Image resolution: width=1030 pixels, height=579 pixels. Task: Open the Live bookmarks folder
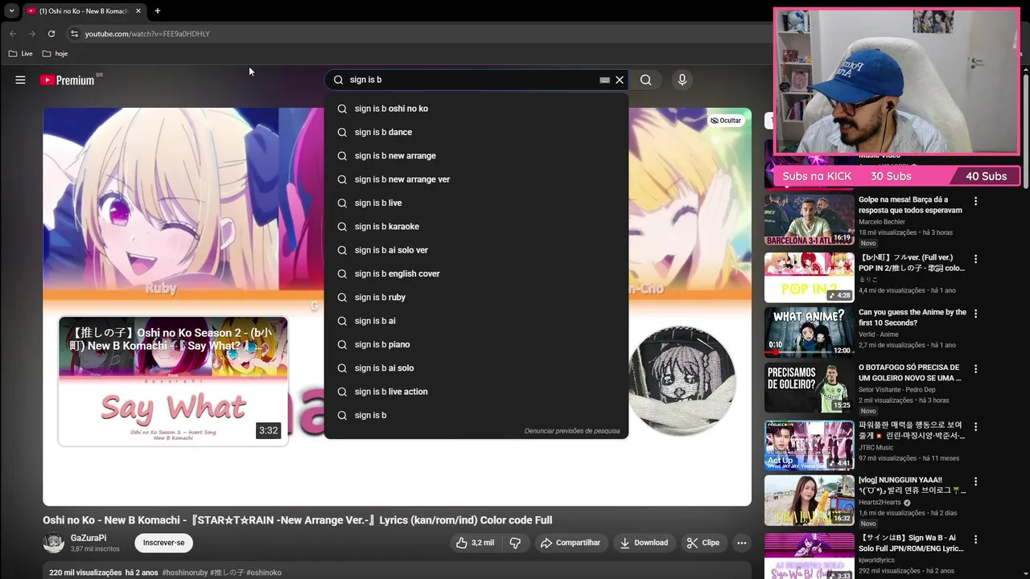pyautogui.click(x=21, y=54)
